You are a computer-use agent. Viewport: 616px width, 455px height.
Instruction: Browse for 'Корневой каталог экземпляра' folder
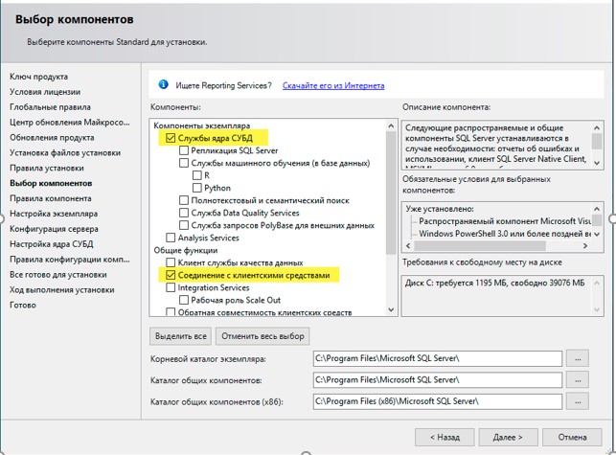tap(578, 359)
